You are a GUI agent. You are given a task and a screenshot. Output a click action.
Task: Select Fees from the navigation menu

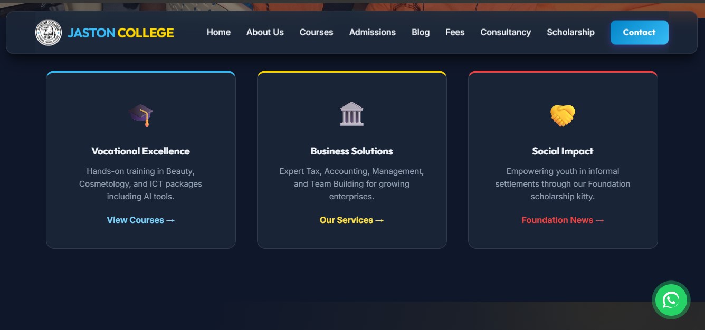[x=454, y=32]
